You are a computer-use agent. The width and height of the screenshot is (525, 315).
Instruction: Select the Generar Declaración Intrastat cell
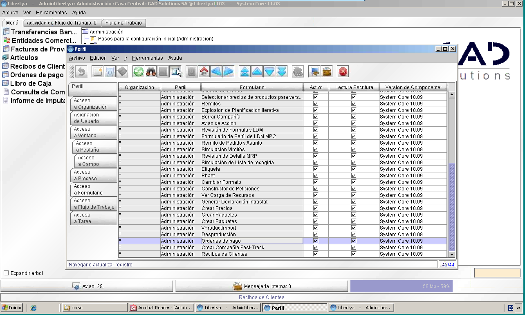[252, 202]
